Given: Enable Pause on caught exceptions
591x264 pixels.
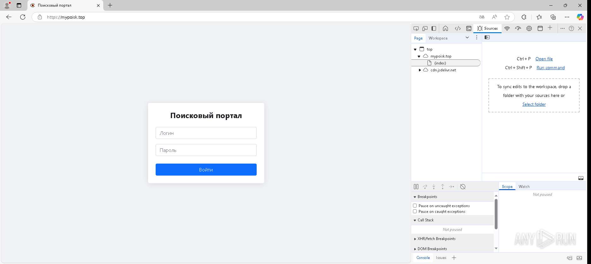Looking at the screenshot, I should (x=415, y=211).
